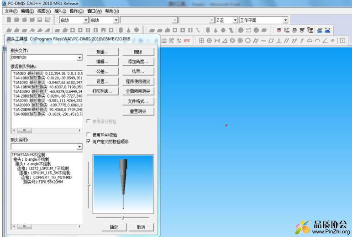Choose the Angle dimension triangle icon
Viewport: 352px width, 237px height.
point(225,41)
